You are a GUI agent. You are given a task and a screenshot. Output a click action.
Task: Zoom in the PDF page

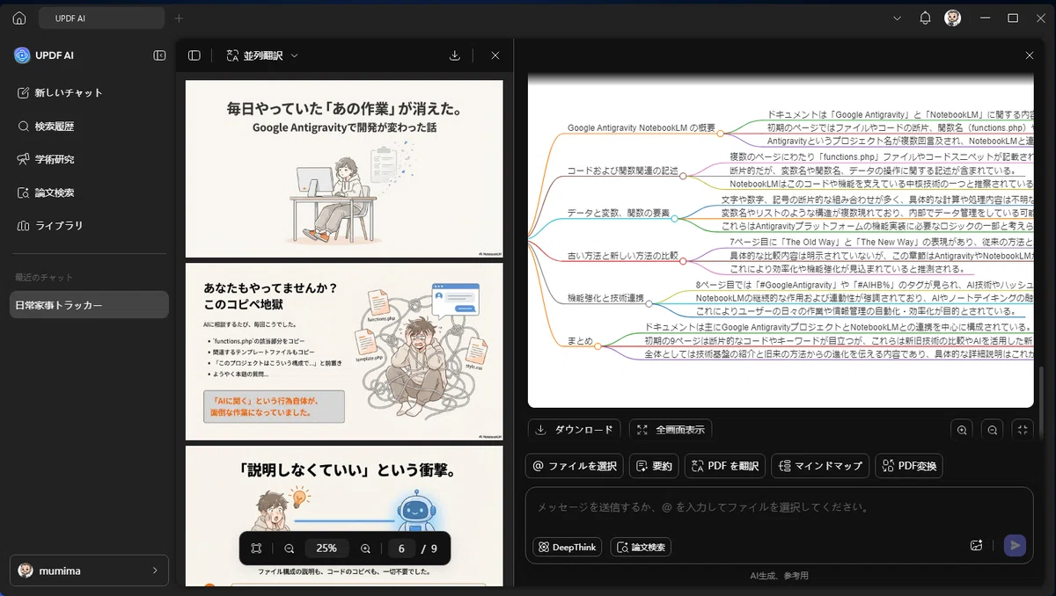[x=365, y=549]
